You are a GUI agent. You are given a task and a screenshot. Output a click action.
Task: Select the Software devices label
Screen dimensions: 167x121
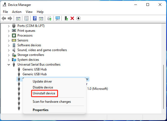29,45
